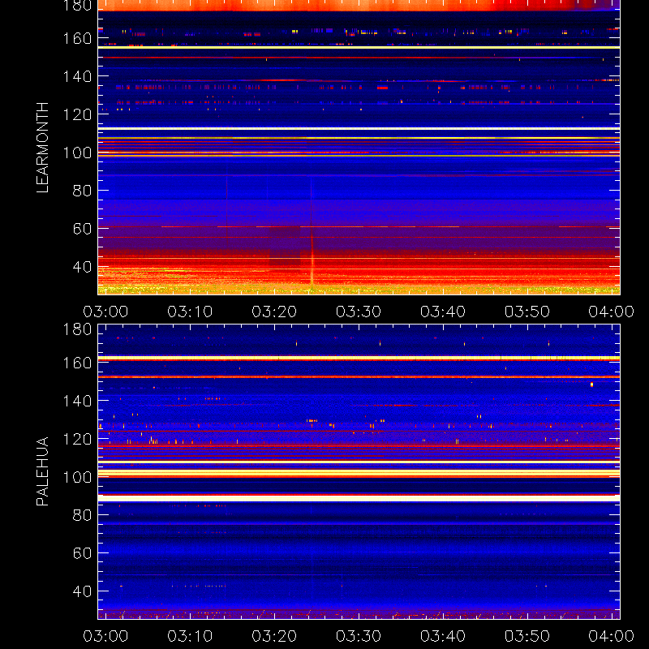
Task: Click the LEARMONTH station label
Action: pyautogui.click(x=42, y=148)
